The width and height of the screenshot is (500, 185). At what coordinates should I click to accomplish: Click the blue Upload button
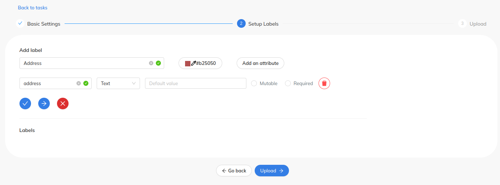[272, 171]
